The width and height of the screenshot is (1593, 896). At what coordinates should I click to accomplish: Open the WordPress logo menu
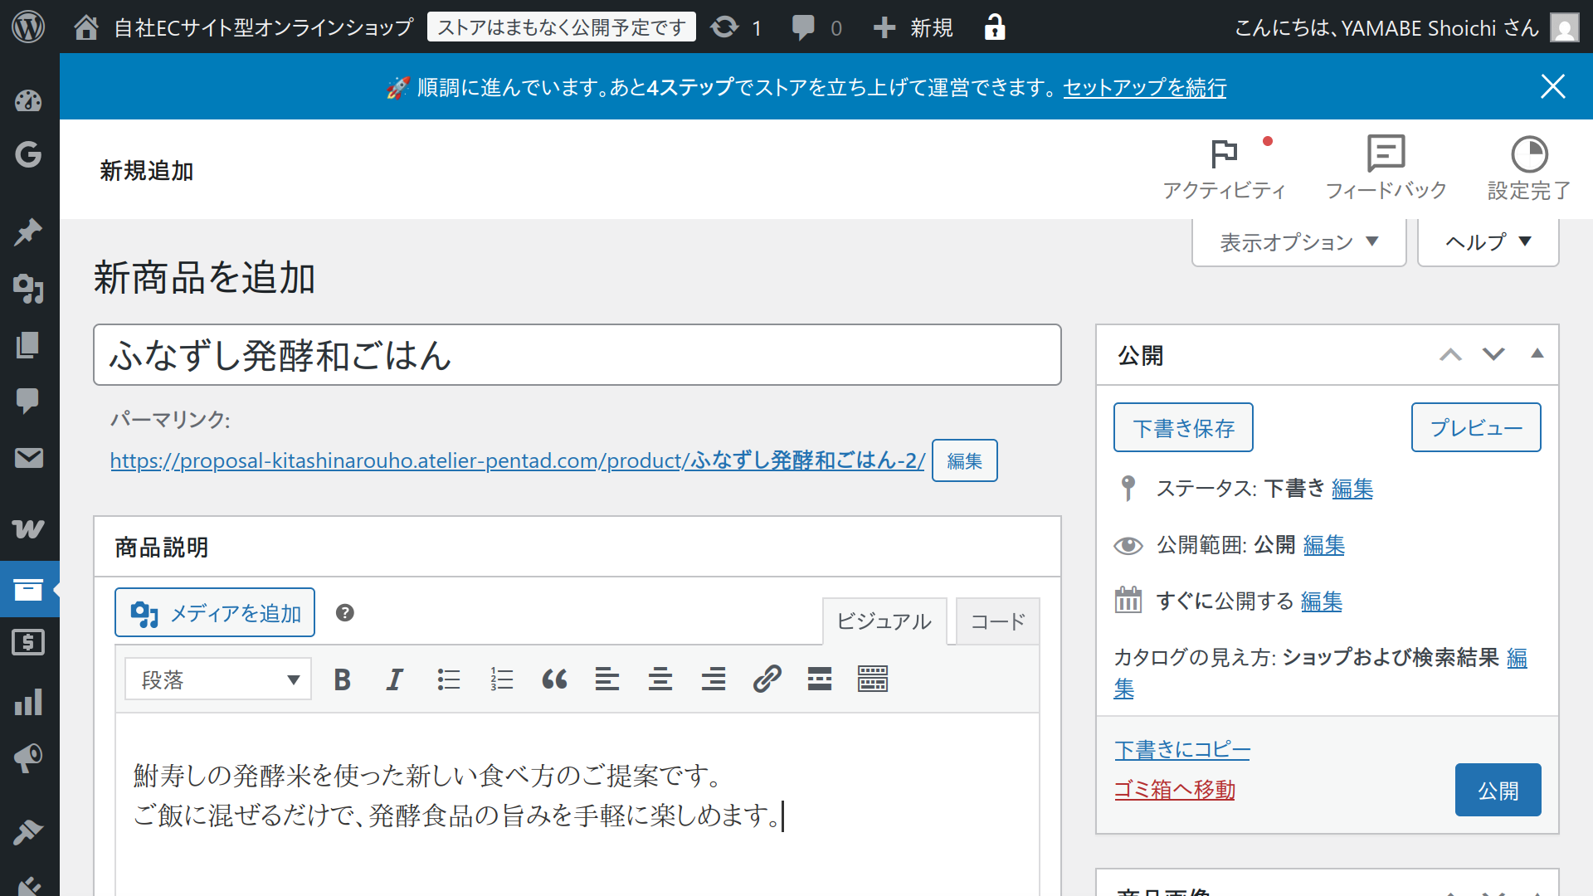(28, 27)
